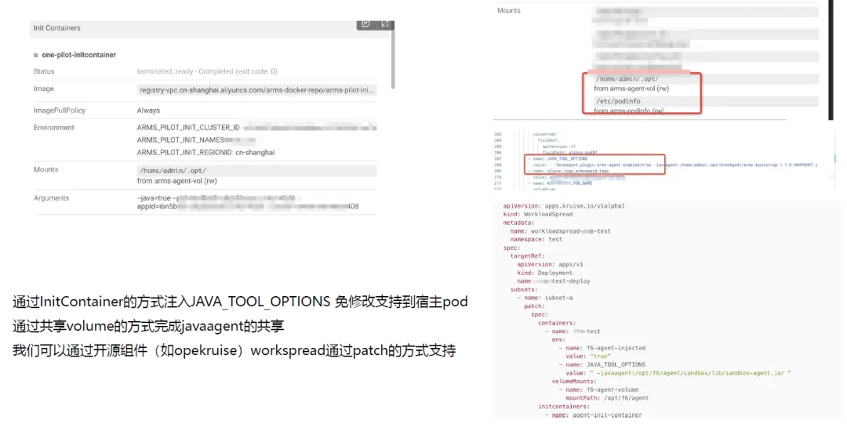Click the 'Always' ImagePullPolicy value
Image resolution: width=847 pixels, height=427 pixels.
(148, 110)
